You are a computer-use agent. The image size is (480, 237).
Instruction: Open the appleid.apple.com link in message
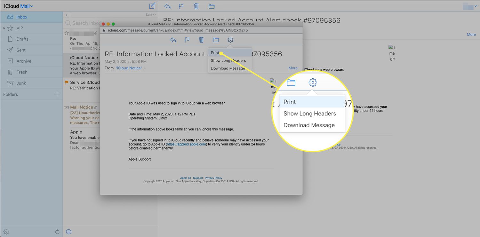[186, 144]
